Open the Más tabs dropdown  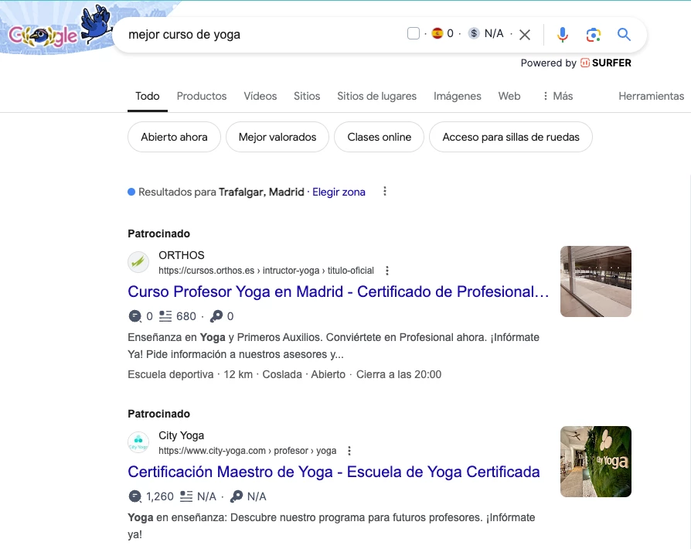click(x=557, y=96)
